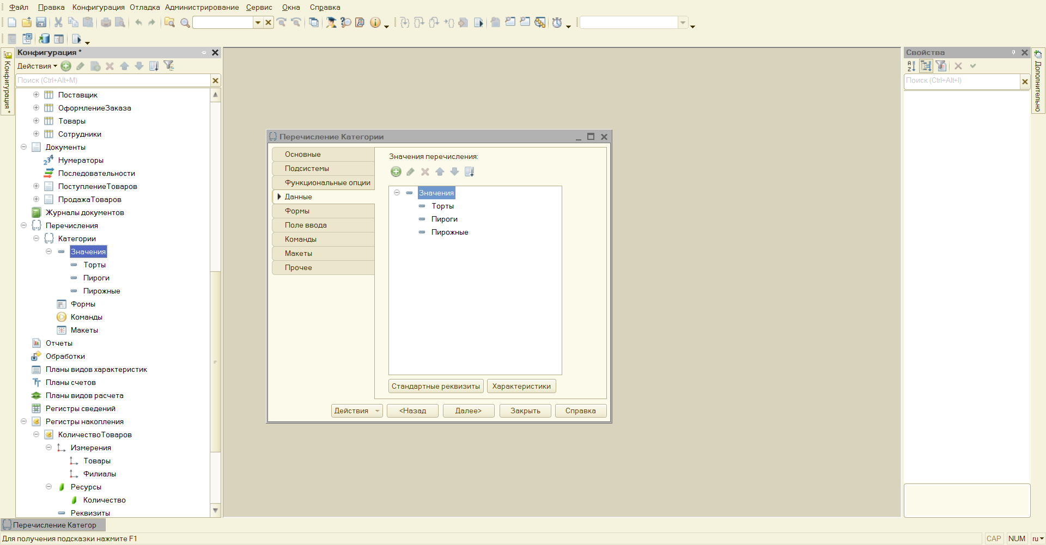Move enumeration value up in dialog
The width and height of the screenshot is (1046, 545).
point(440,172)
